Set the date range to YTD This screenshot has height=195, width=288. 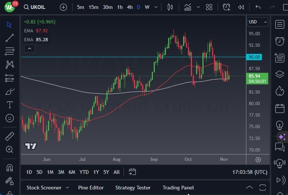(84, 172)
